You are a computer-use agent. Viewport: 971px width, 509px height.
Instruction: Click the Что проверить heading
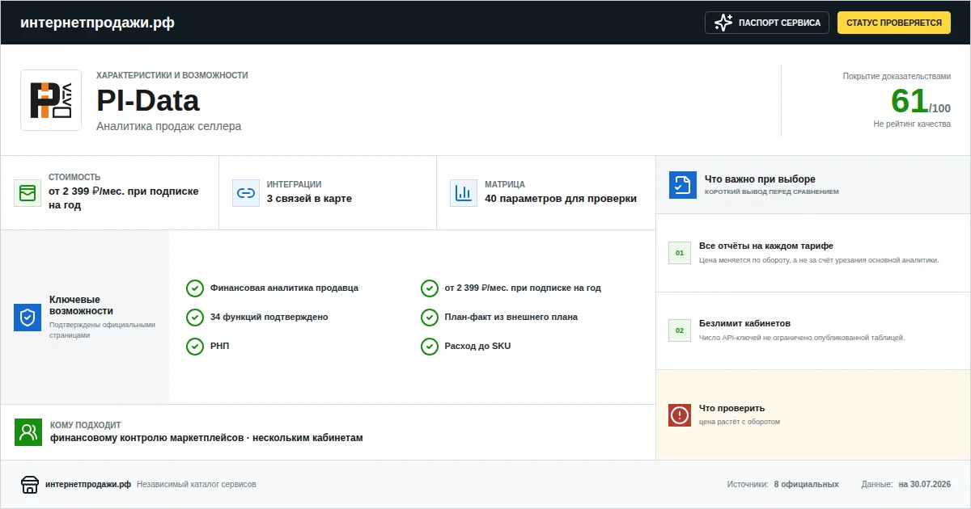731,408
